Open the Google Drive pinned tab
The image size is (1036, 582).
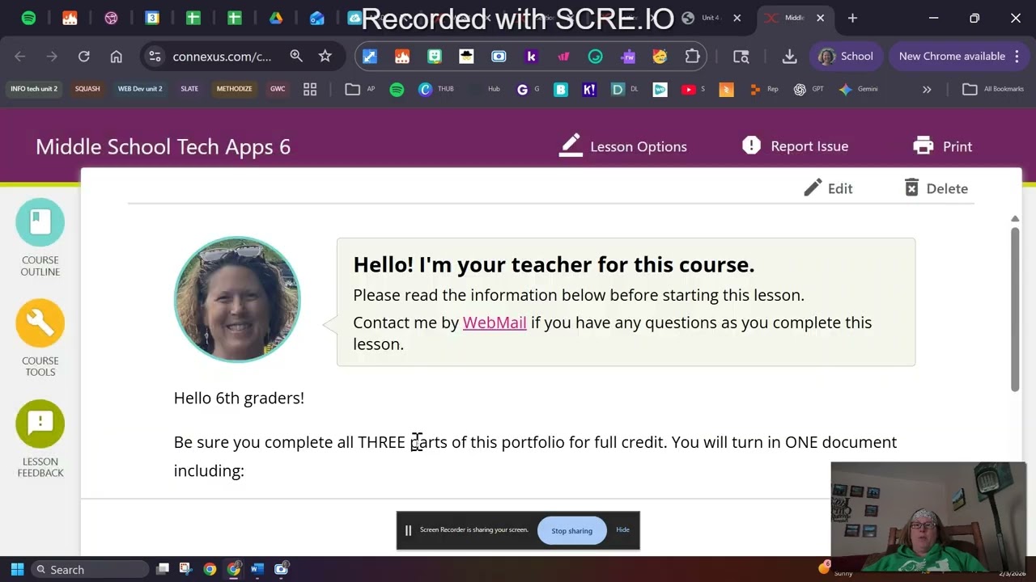tap(276, 18)
